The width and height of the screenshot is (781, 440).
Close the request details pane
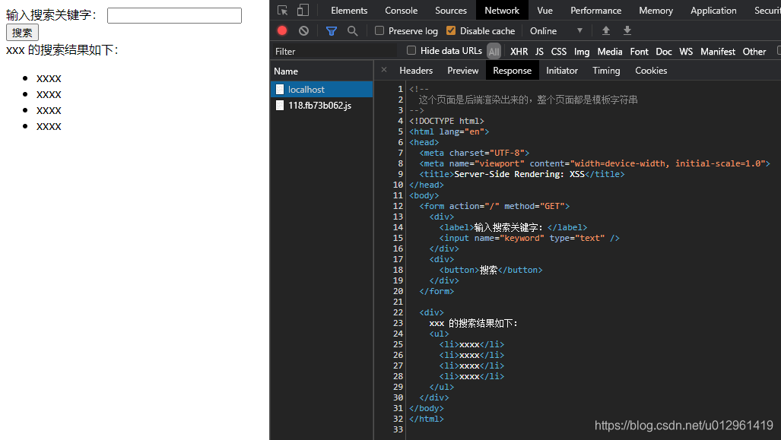383,70
